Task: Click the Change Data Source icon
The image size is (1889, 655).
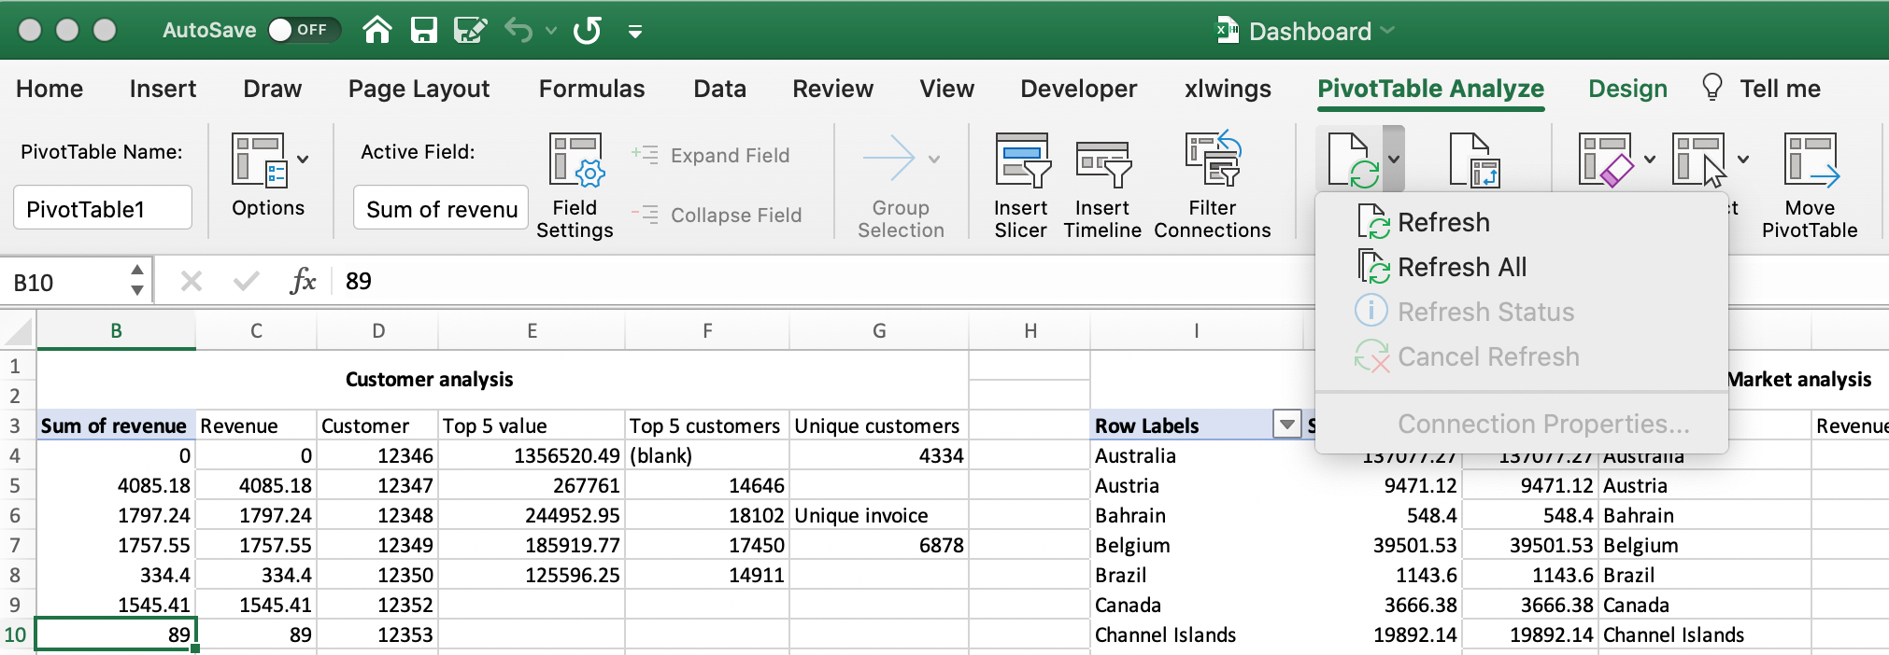Action: click(x=1474, y=160)
